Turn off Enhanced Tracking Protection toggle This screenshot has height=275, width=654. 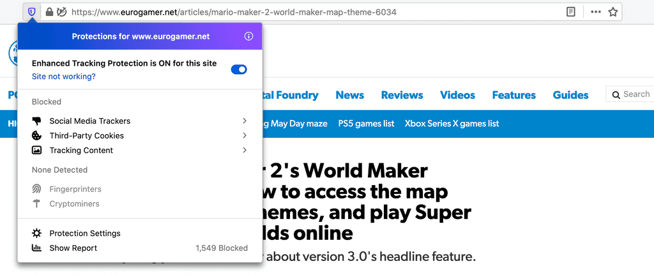tap(239, 70)
